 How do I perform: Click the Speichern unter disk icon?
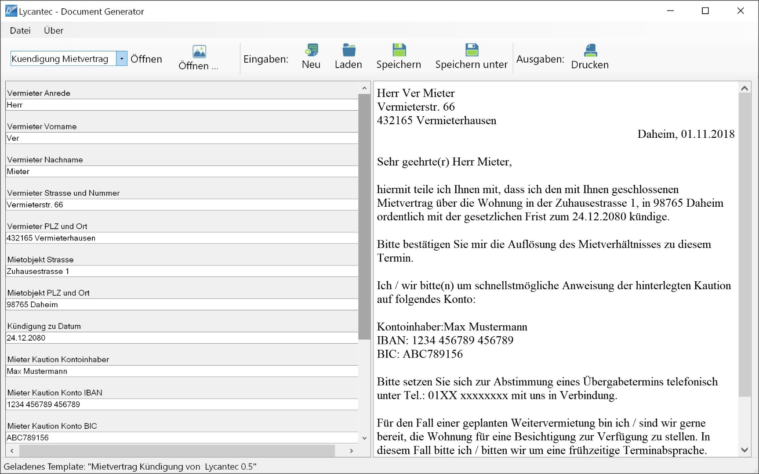[472, 50]
